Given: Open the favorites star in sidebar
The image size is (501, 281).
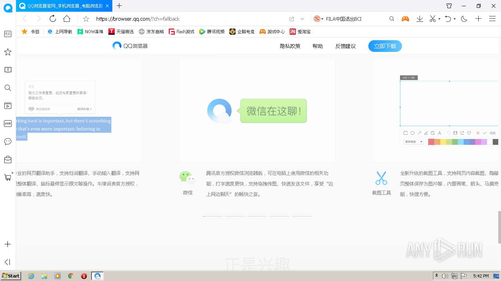Looking at the screenshot, I should click(8, 52).
